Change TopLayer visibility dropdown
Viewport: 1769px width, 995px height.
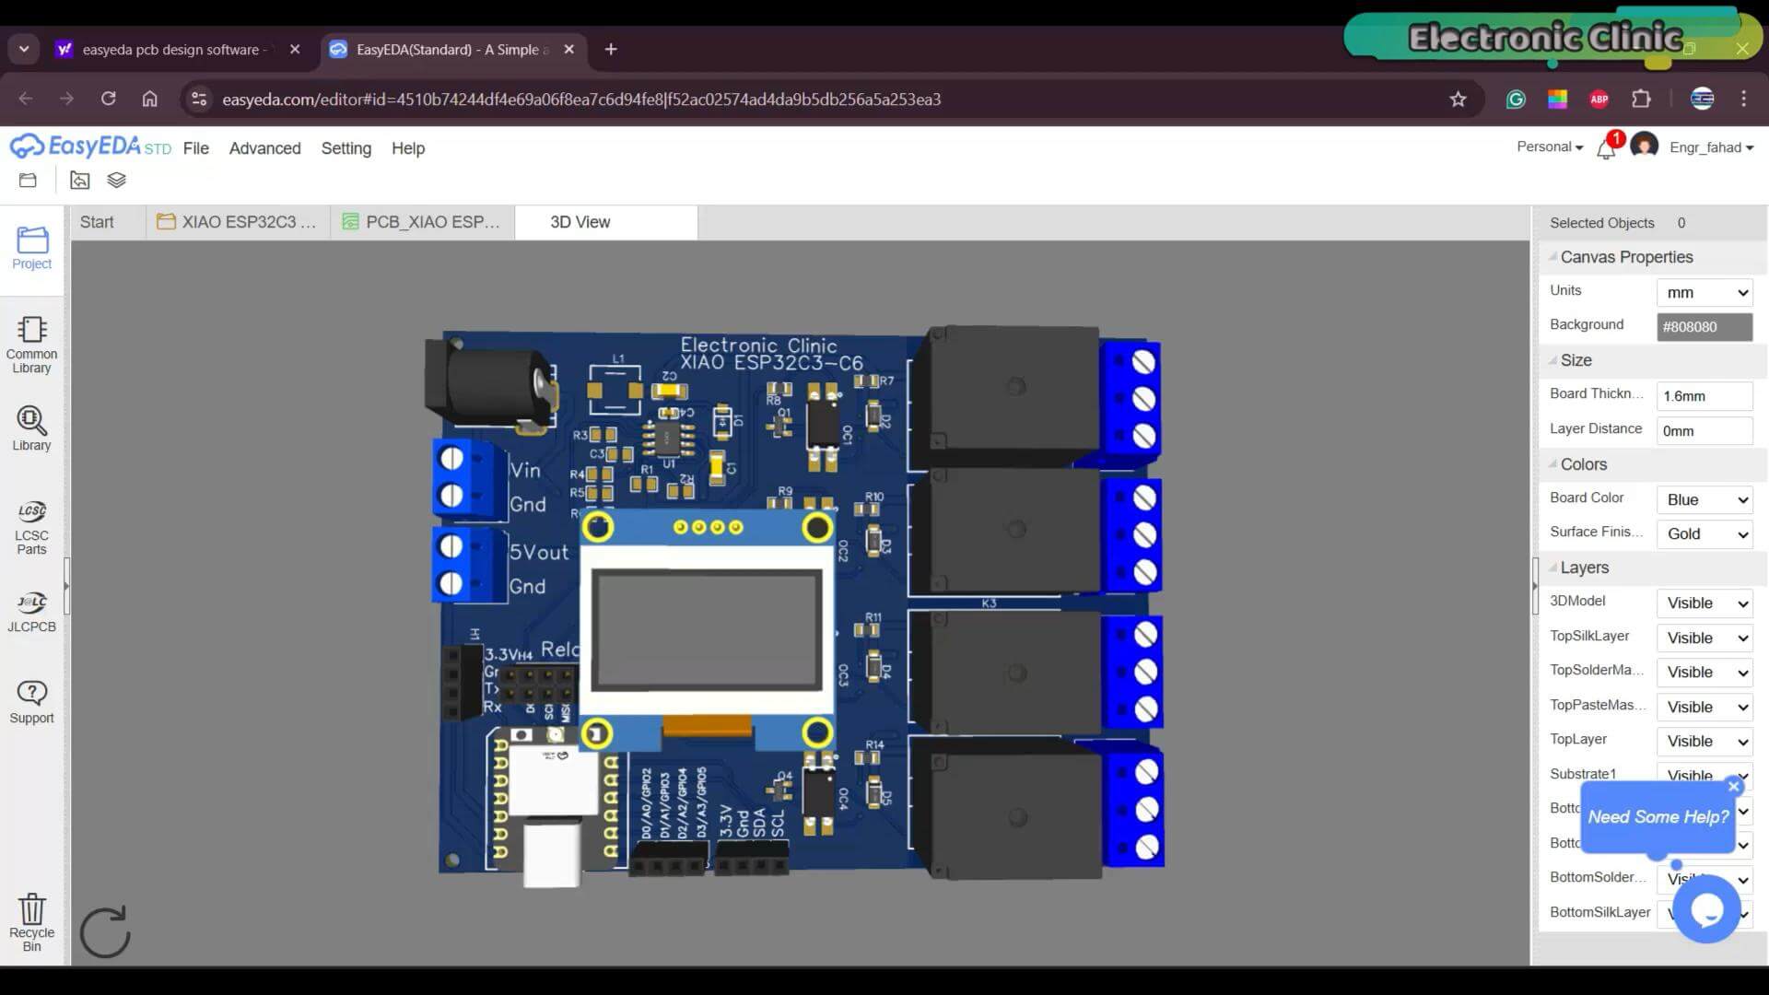[1705, 741]
